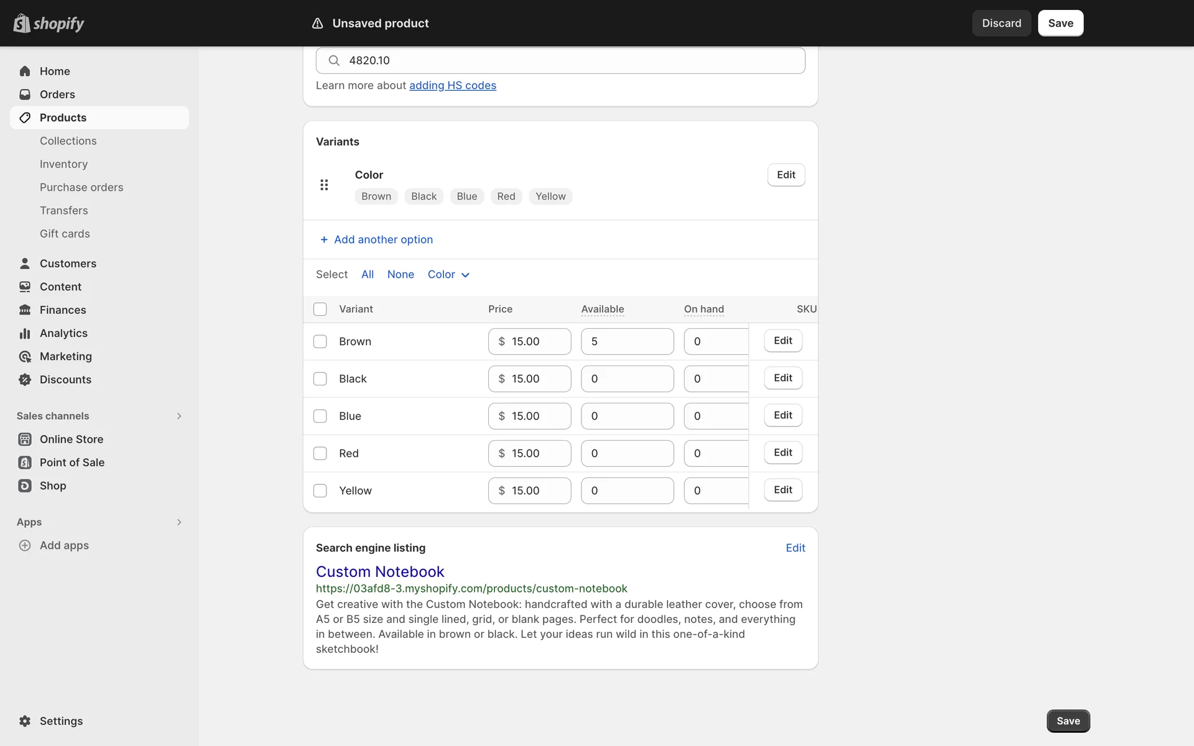Screen dimensions: 1194x746
Task: Expand the Sales channels section chevron
Action: (x=179, y=416)
